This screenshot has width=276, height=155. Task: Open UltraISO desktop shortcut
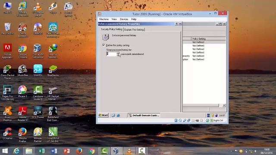pos(38,29)
